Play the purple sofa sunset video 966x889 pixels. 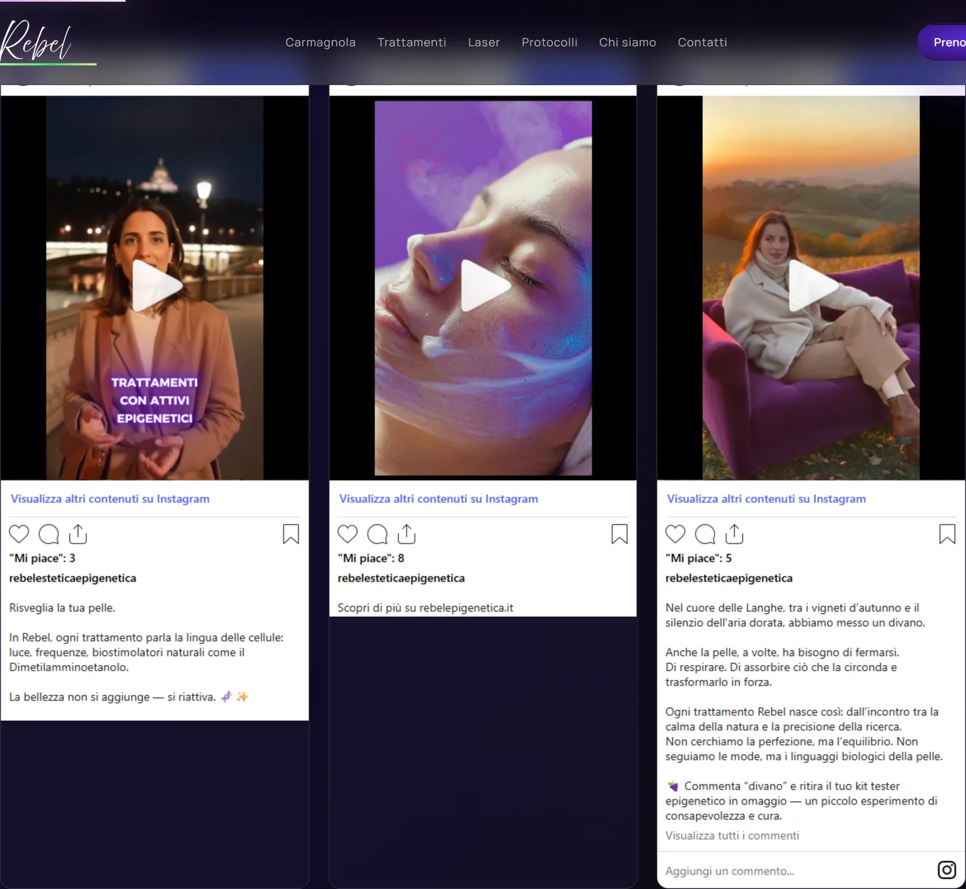(x=813, y=286)
